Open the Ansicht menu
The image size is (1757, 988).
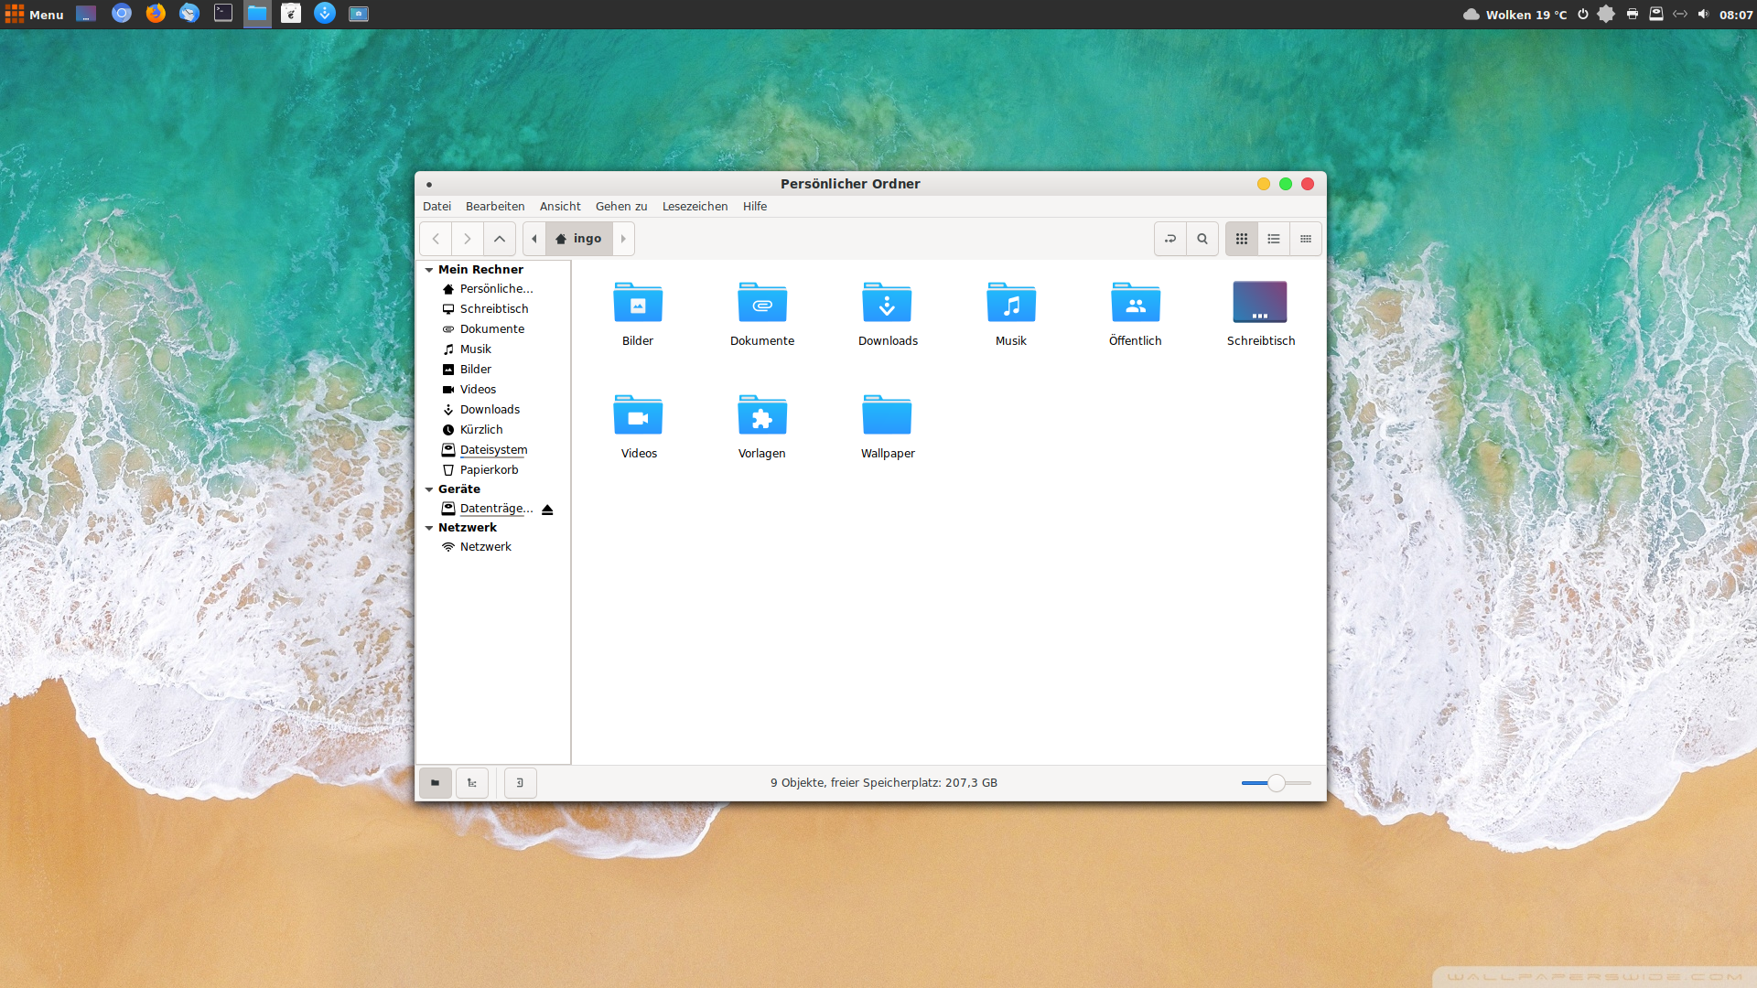tap(560, 207)
